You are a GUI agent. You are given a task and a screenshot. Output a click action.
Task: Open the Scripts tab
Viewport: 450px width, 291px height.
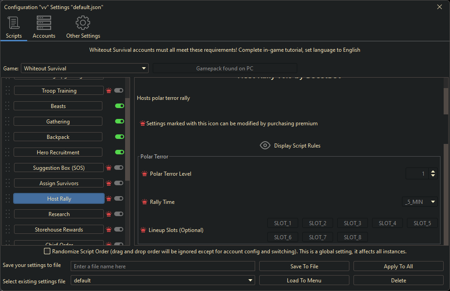[14, 28]
